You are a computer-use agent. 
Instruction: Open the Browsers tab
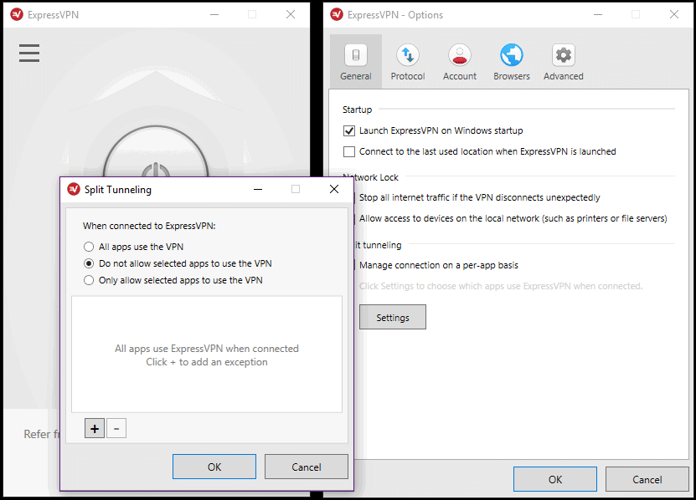click(512, 62)
